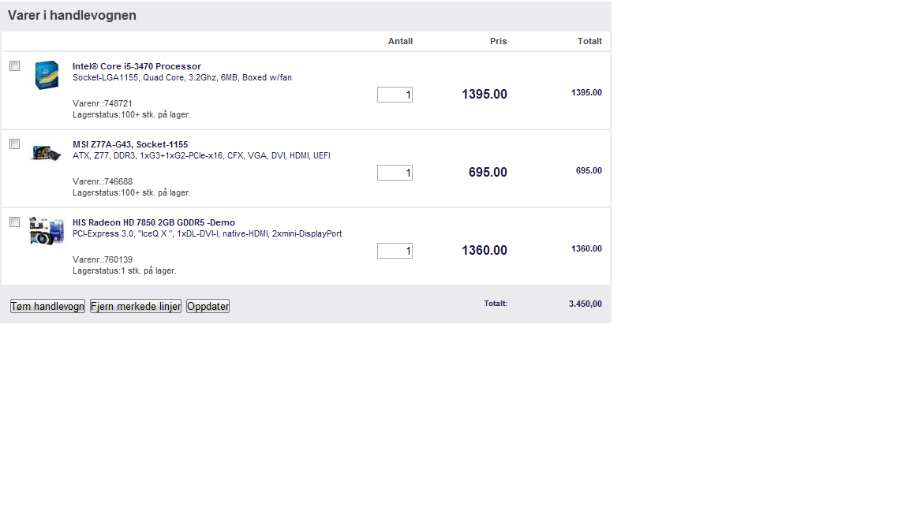Click the 1395.00 price of Intel processor

484,94
